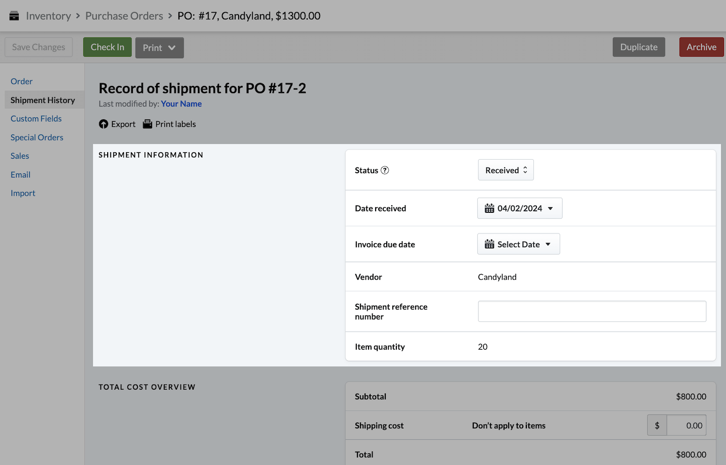Click the calendar icon in Date received

489,209
